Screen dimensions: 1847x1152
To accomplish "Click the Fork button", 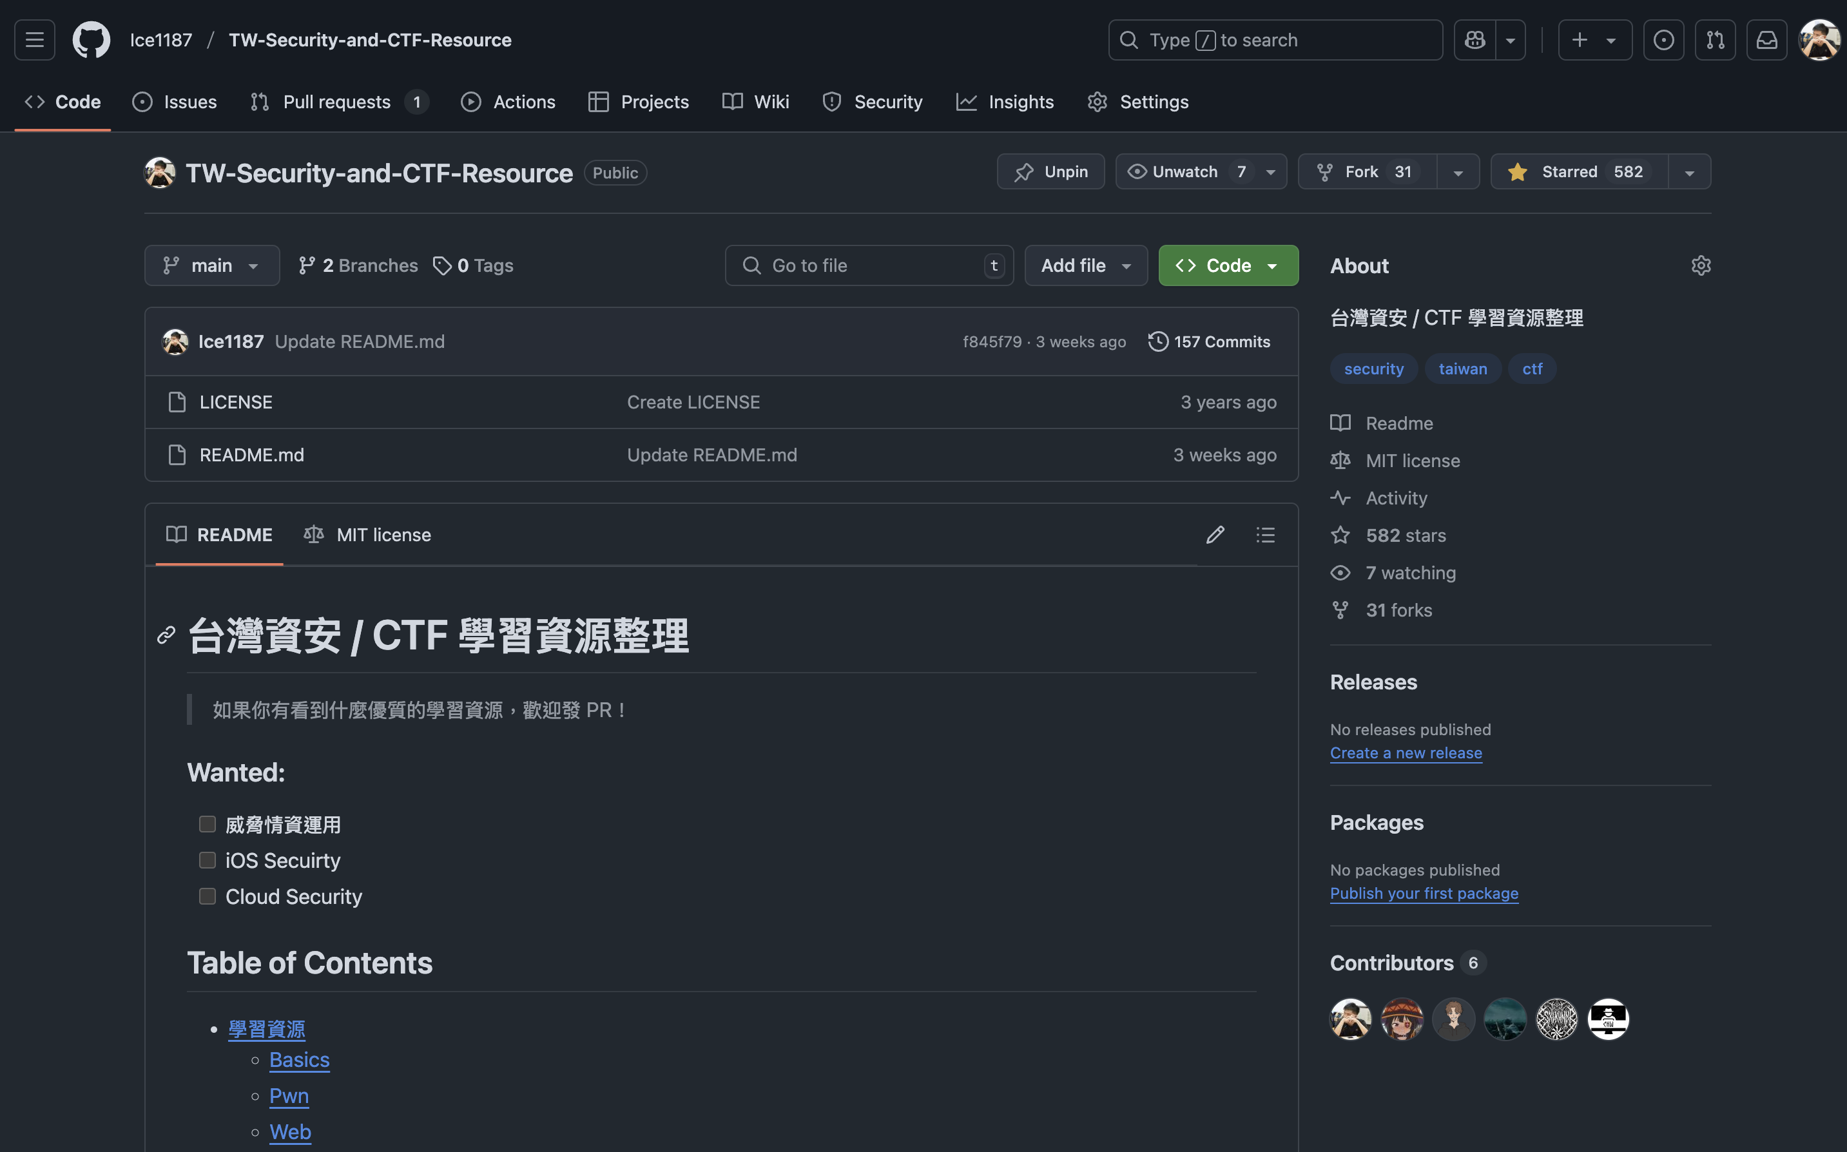I will click(x=1367, y=171).
